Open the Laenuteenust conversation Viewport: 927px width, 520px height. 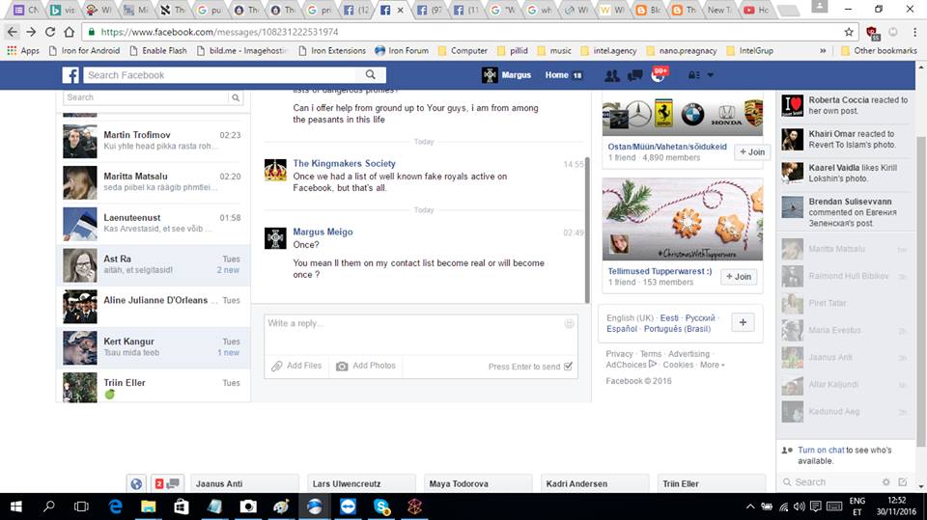(x=153, y=224)
